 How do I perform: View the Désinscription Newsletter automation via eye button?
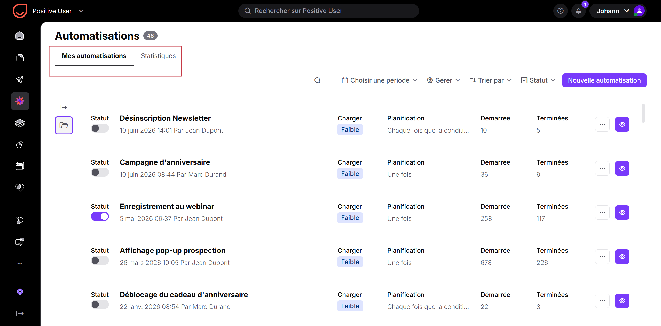(x=622, y=124)
